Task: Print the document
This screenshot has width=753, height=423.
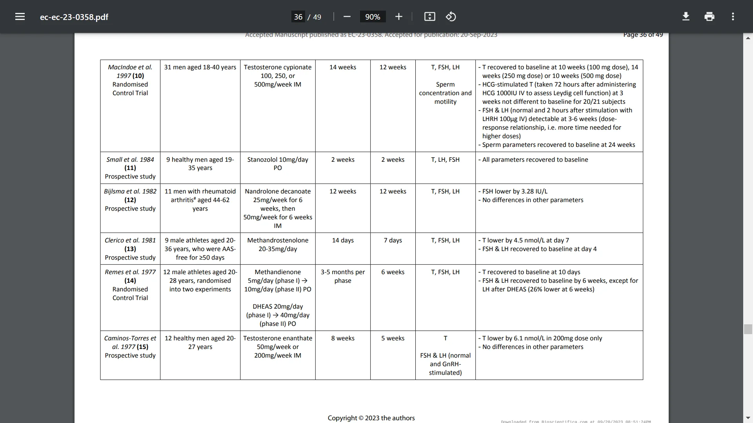Action: click(x=709, y=16)
